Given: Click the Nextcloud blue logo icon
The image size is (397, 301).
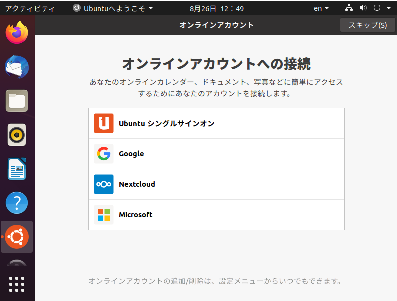Looking at the screenshot, I should tap(104, 184).
